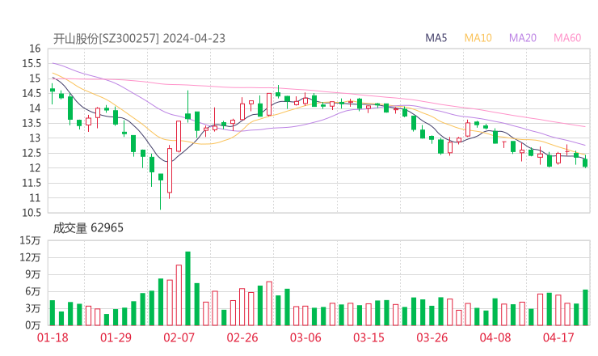Click the 3万 volume axis label
Image resolution: width=598 pixels, height=356 pixels.
tap(33, 308)
